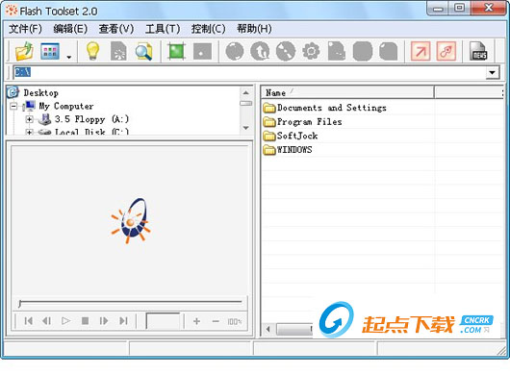Click the playback seek slider handle
Screen dimensions: 510x375
20,304
